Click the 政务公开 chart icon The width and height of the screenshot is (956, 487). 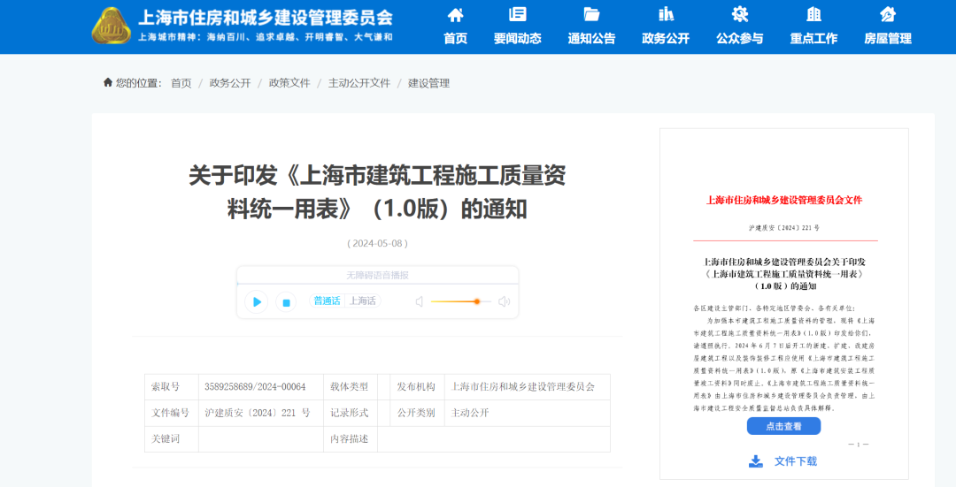666,14
